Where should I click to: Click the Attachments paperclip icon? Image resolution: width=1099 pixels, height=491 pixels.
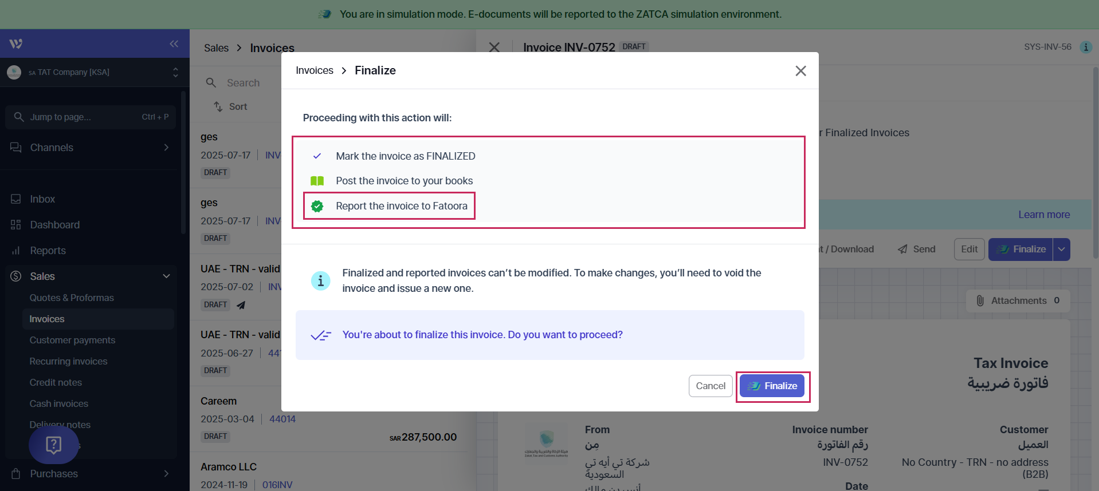pyautogui.click(x=980, y=301)
